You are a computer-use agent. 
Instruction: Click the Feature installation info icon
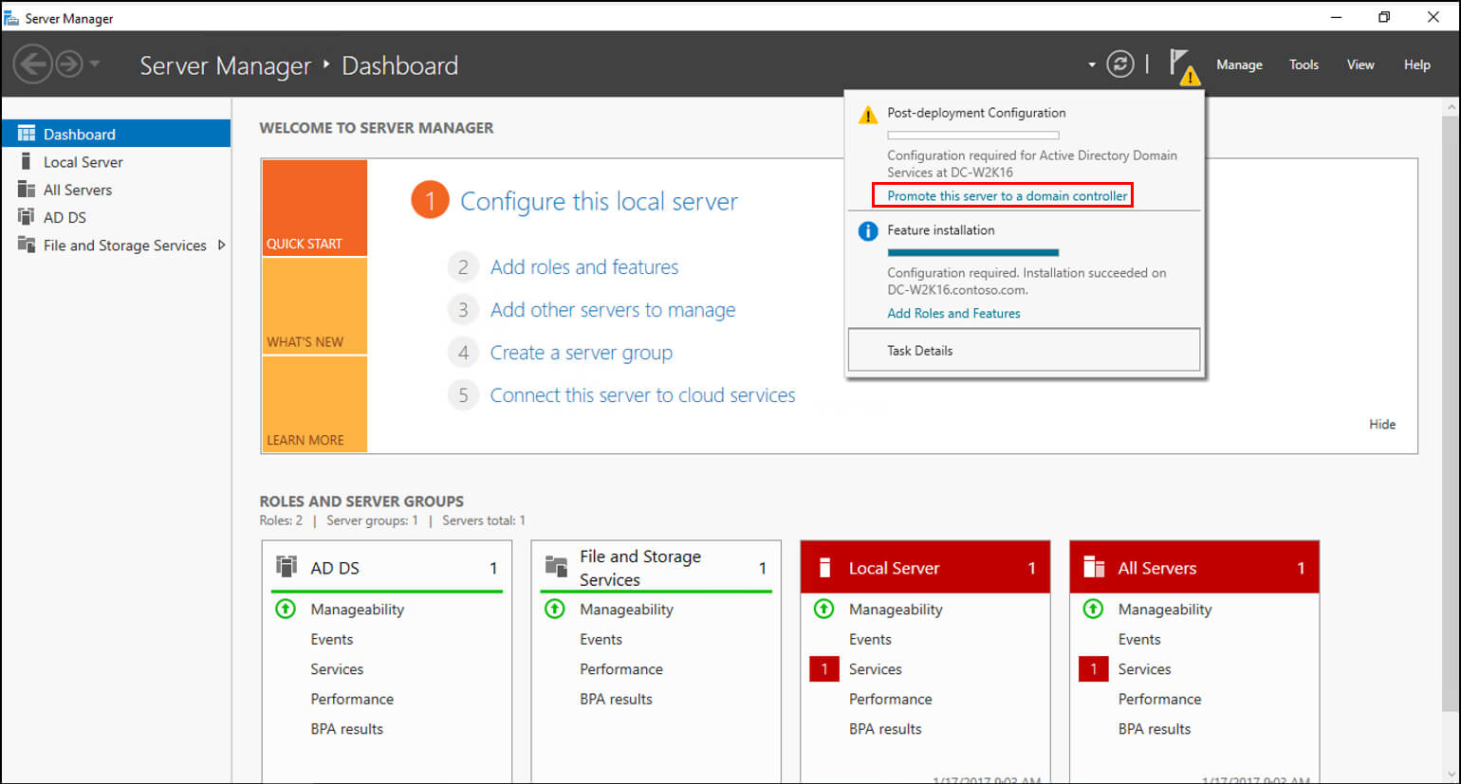point(867,231)
